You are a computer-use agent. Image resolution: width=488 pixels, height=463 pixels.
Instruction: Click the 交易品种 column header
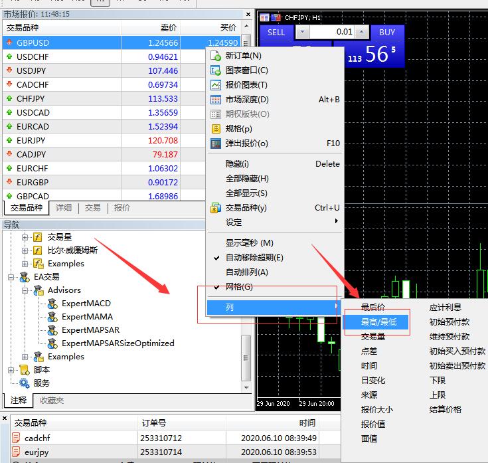[x=62, y=27]
